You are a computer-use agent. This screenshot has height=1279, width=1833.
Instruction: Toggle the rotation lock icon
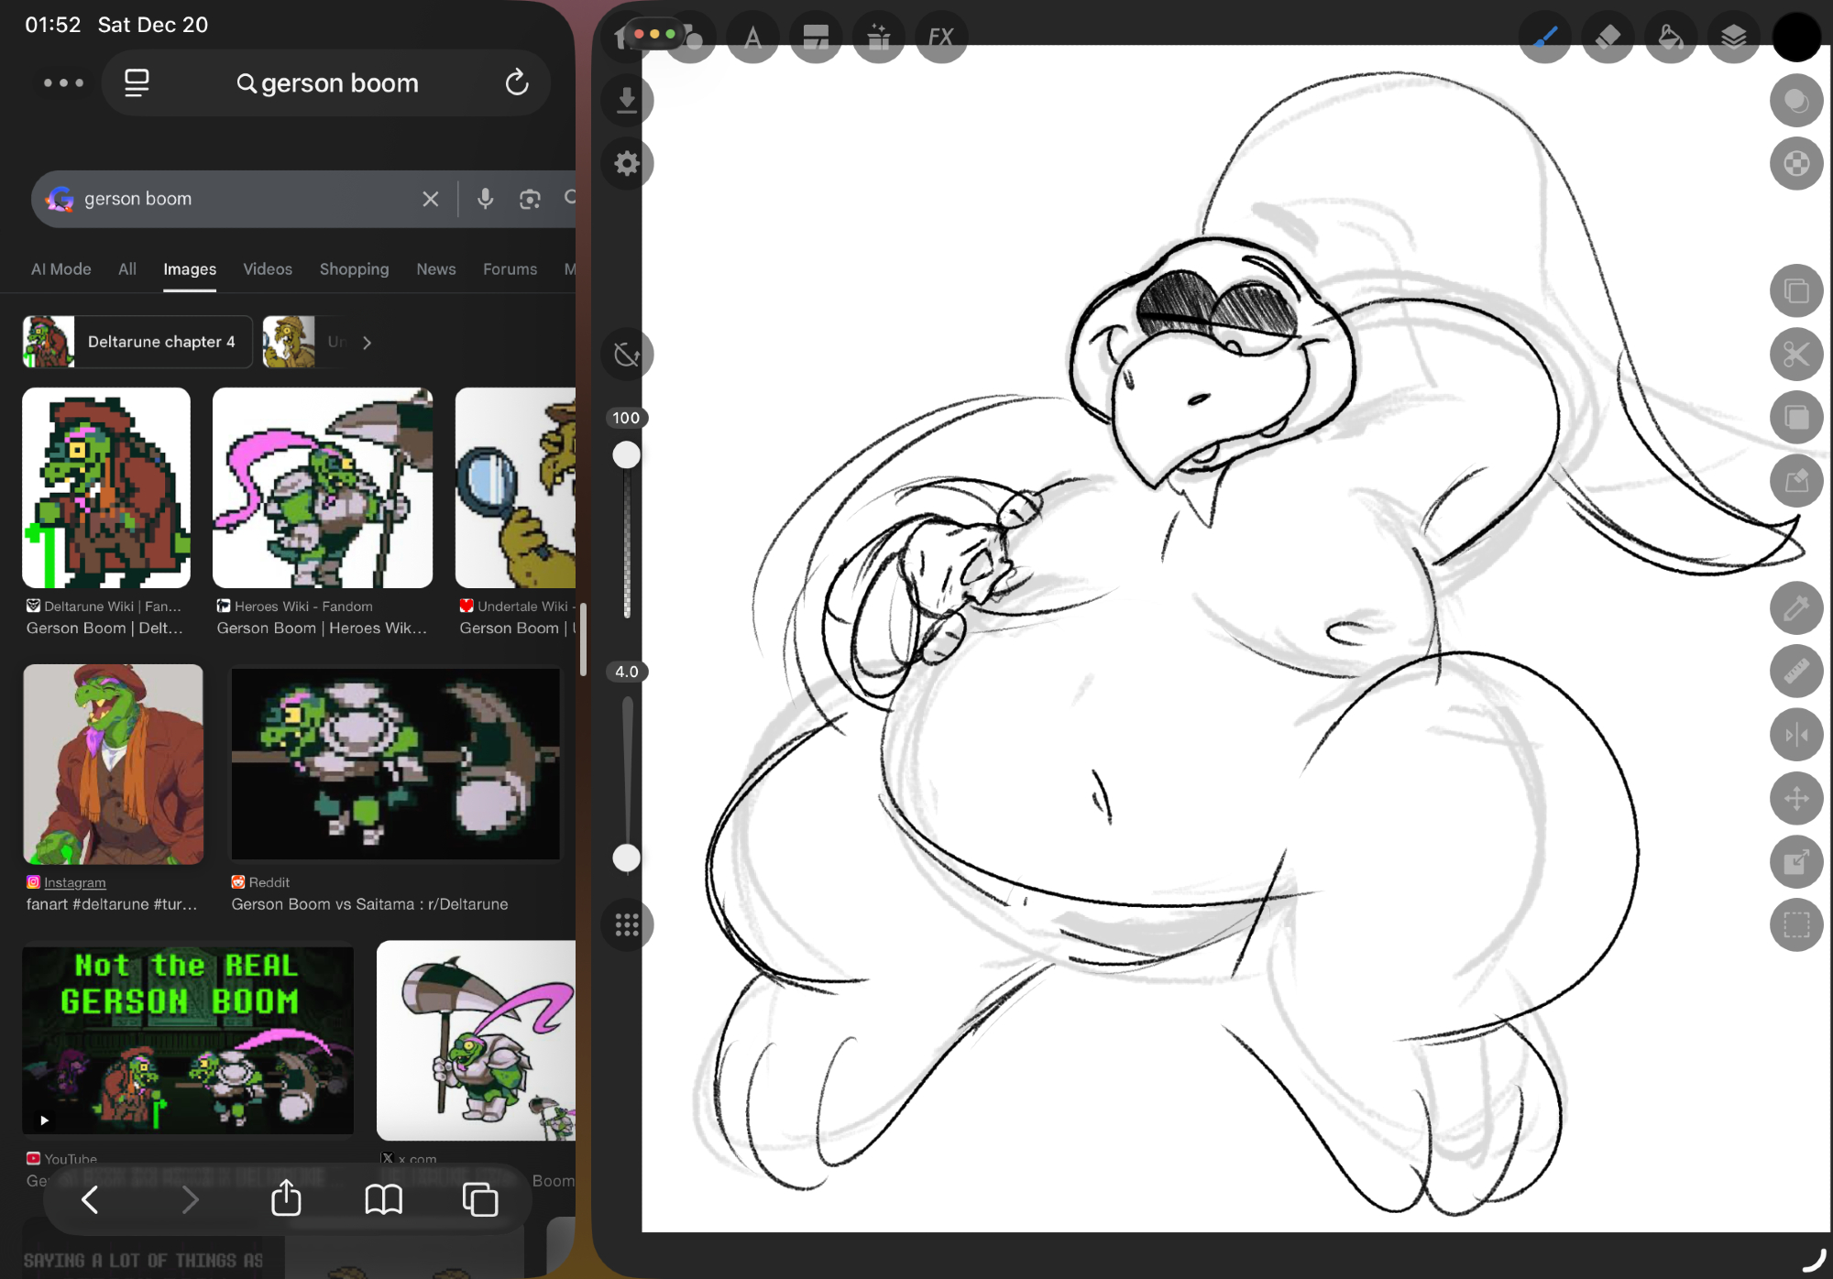click(x=627, y=354)
